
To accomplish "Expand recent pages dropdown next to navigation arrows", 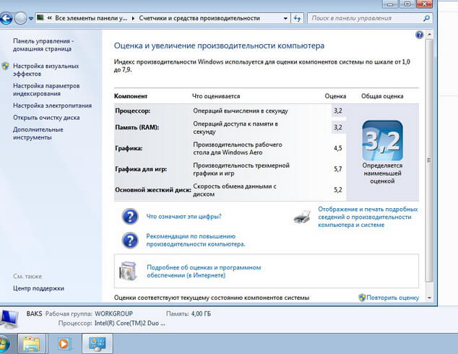I will click(x=30, y=17).
